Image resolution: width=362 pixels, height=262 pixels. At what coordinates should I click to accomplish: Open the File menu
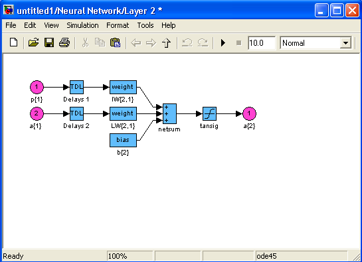point(11,25)
